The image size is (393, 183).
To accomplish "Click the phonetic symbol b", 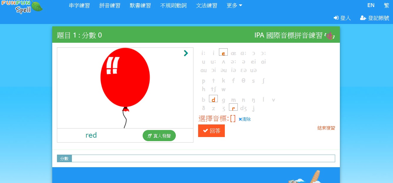I will click(203, 100).
